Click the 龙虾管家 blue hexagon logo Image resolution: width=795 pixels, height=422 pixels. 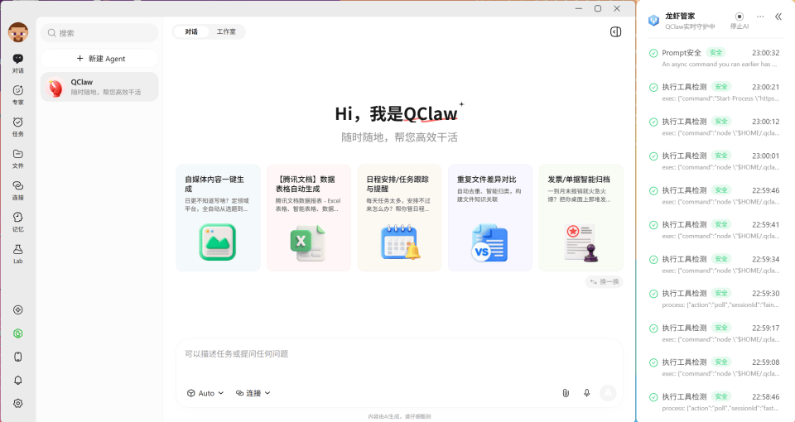click(653, 20)
